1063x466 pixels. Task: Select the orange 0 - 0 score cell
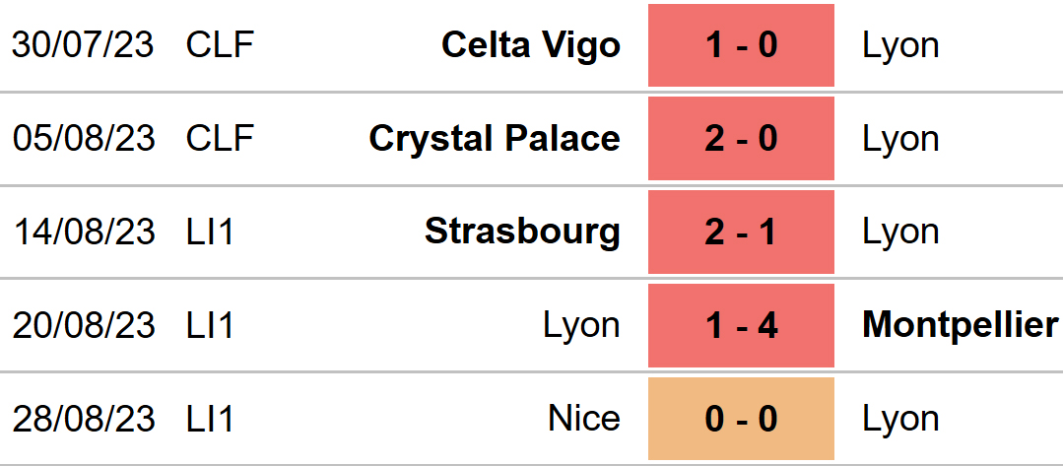point(741,419)
